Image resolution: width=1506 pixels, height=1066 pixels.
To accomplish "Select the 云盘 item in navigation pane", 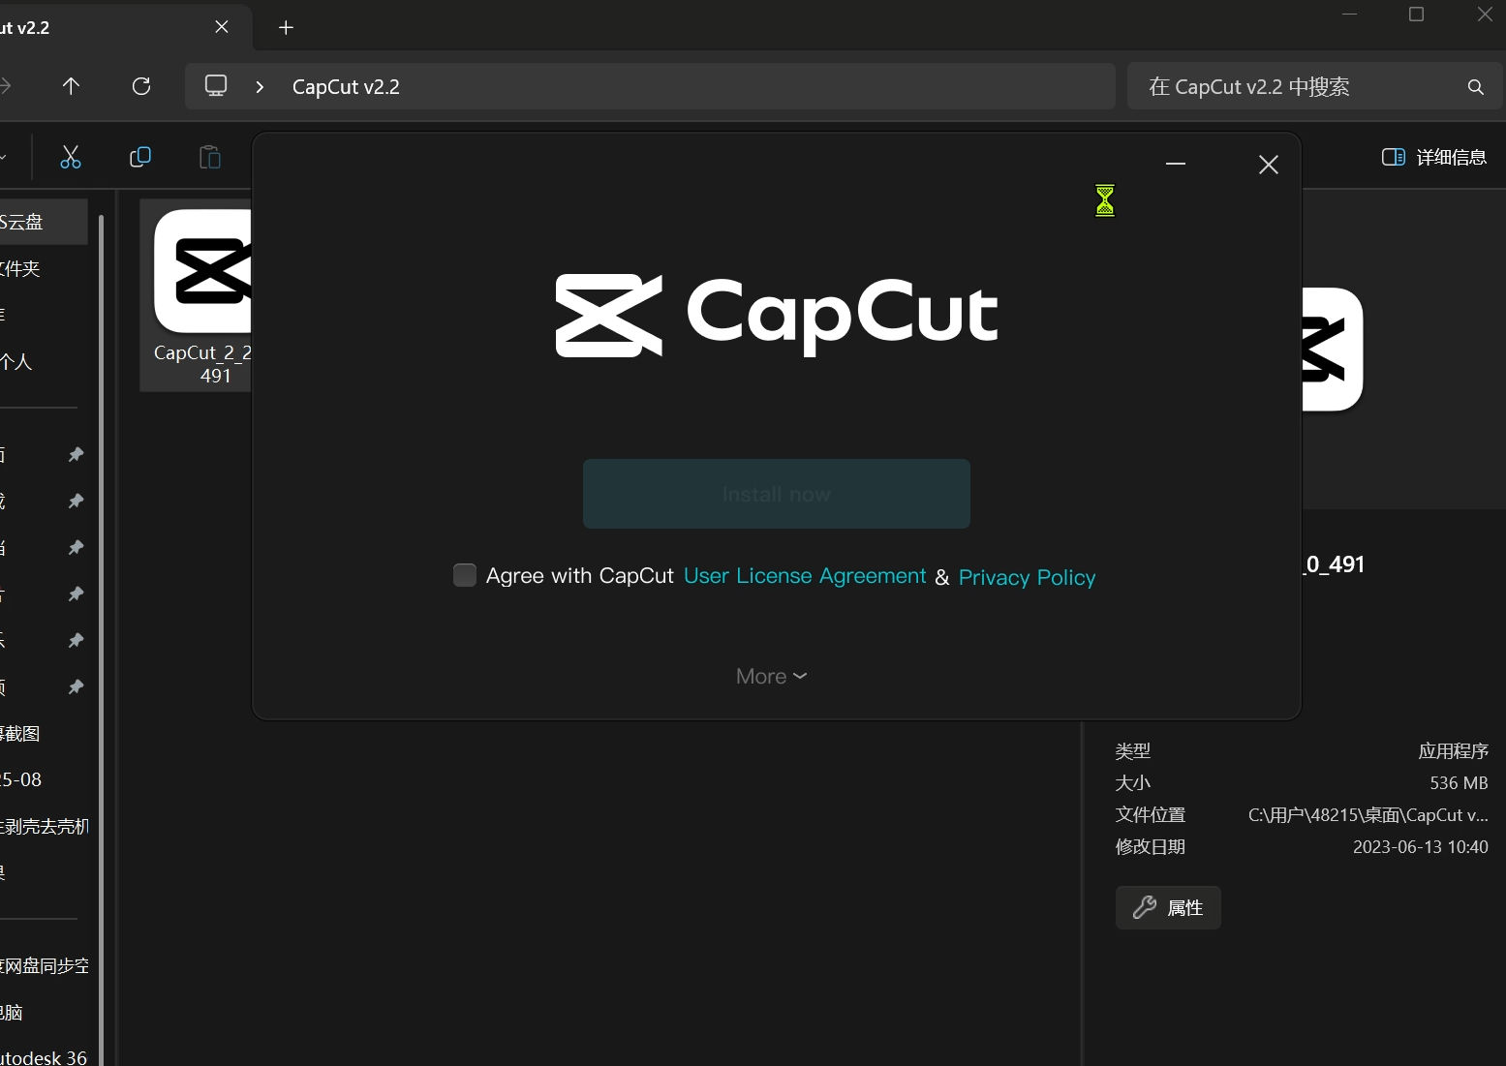I will tap(43, 222).
